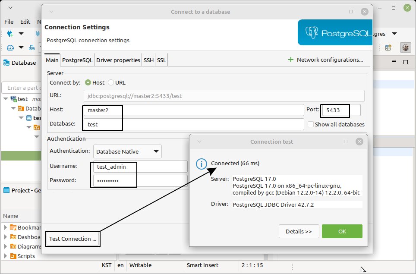Click the dashboard gauge toolbar icon

10,48
